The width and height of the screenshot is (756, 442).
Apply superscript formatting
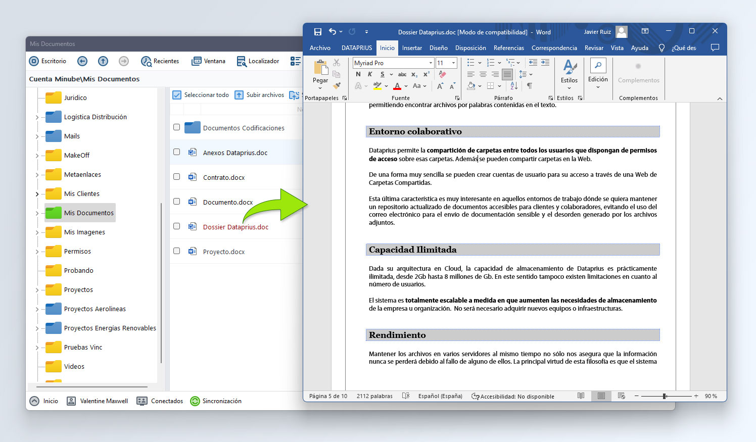point(427,74)
